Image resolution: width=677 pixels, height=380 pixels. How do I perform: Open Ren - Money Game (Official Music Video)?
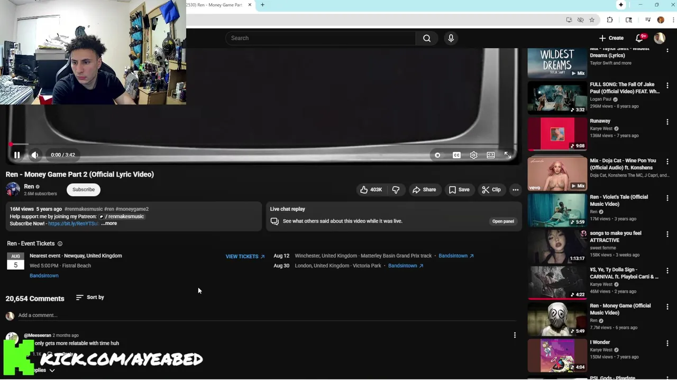pyautogui.click(x=557, y=319)
